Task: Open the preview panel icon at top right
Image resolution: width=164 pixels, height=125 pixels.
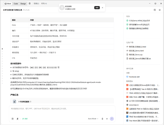Action: click(155, 10)
